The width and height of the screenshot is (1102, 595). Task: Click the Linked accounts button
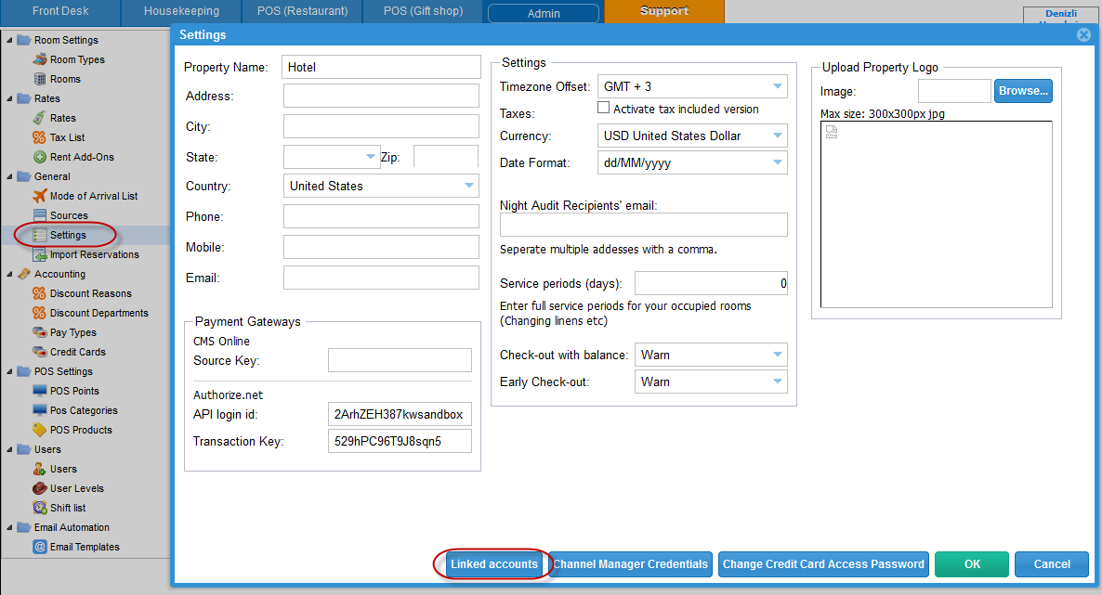[493, 563]
